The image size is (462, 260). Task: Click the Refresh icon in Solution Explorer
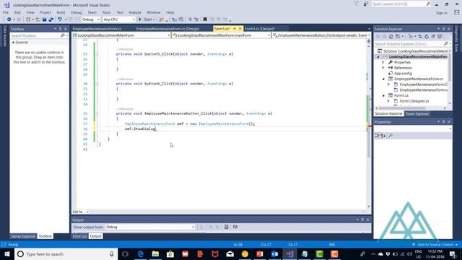[427, 37]
